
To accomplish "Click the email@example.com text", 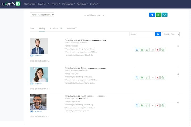I will click(x=95, y=15).
